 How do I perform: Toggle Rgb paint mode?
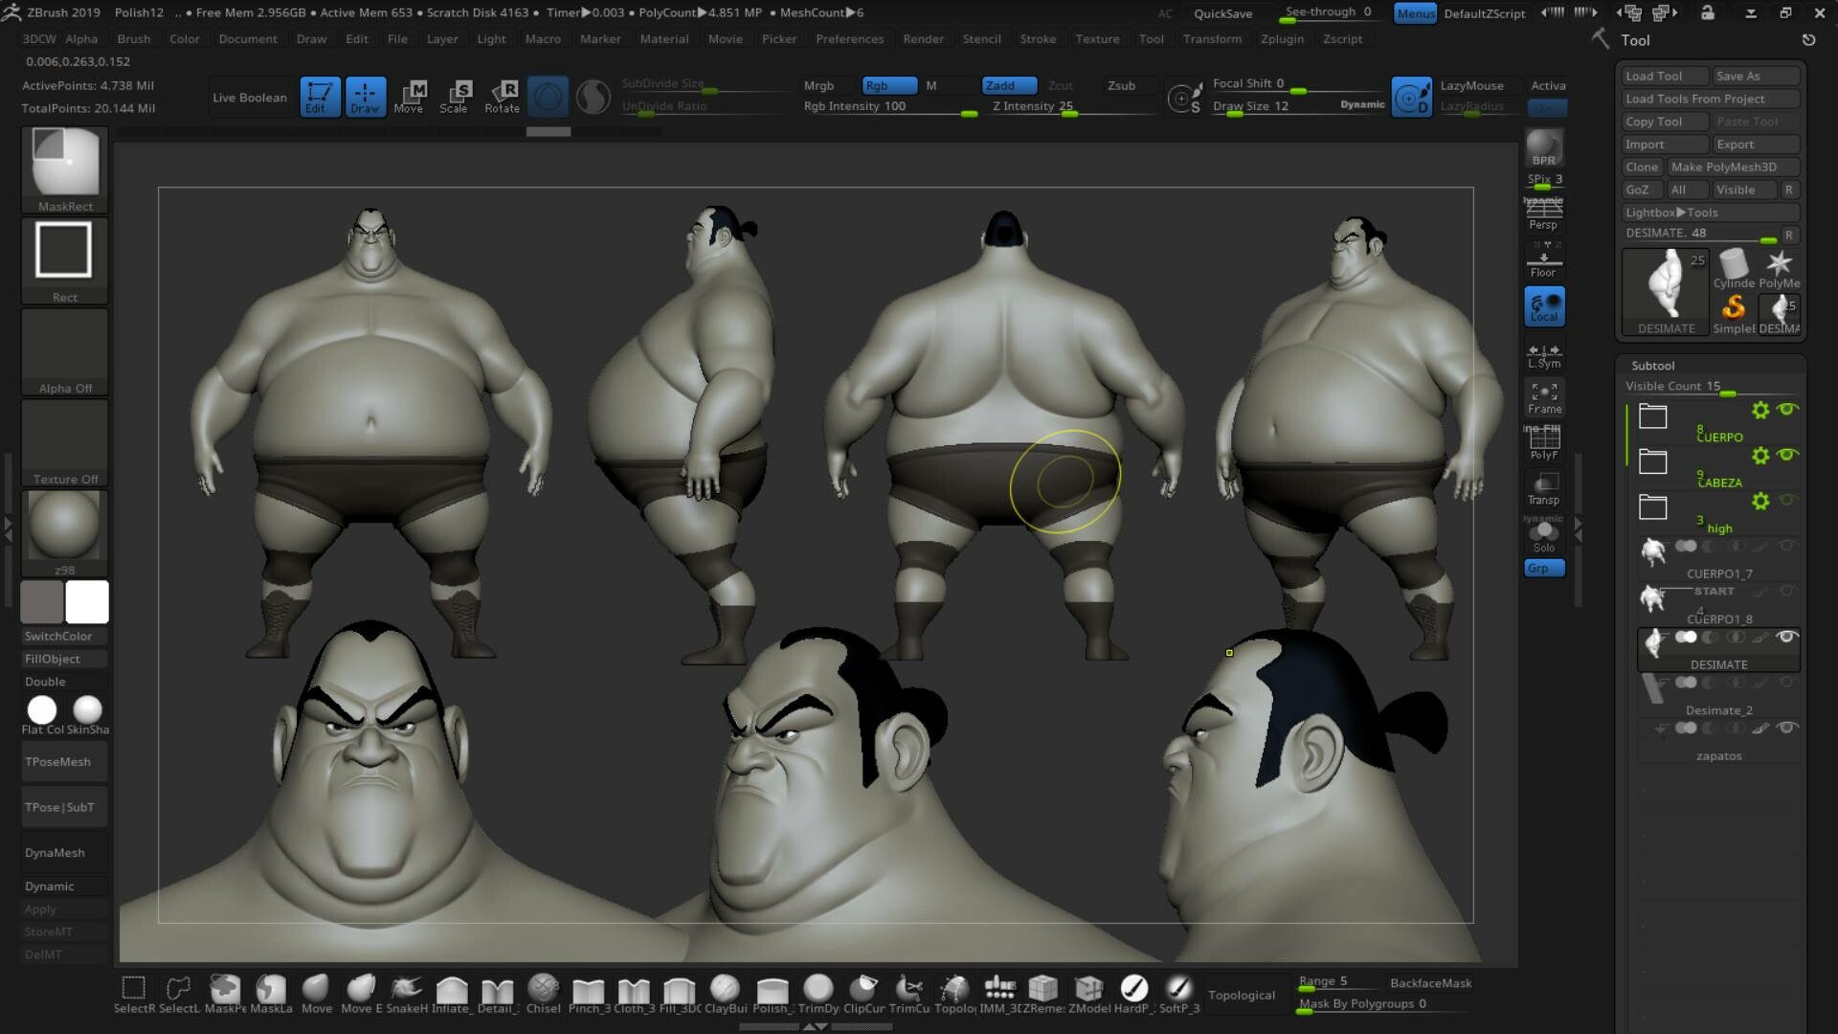pyautogui.click(x=889, y=85)
